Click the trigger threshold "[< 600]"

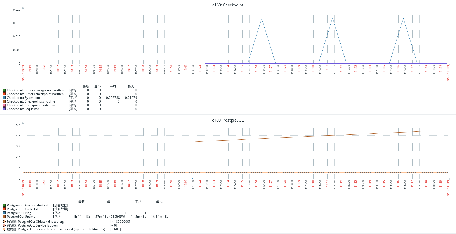point(115,229)
